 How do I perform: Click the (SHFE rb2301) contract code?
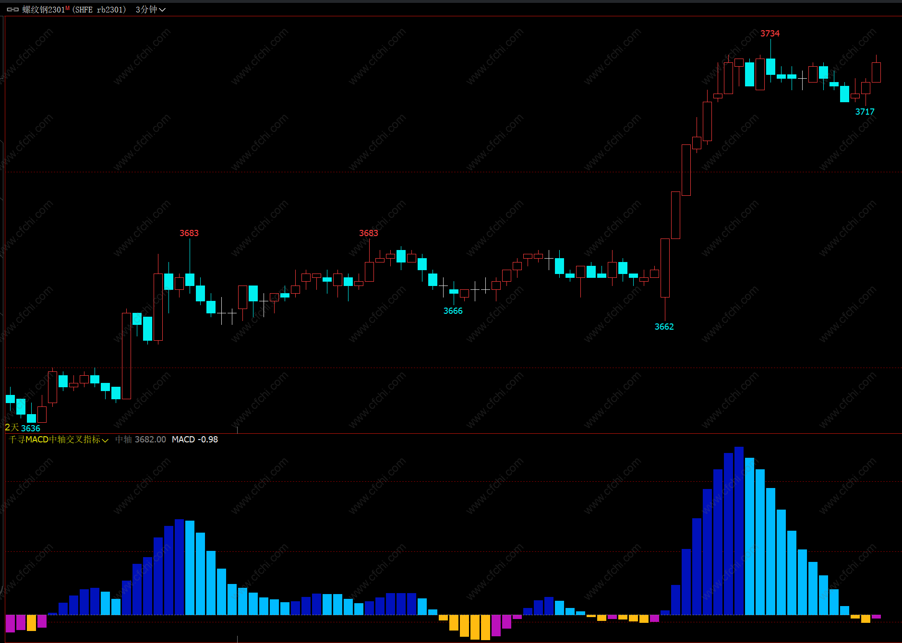coord(99,10)
